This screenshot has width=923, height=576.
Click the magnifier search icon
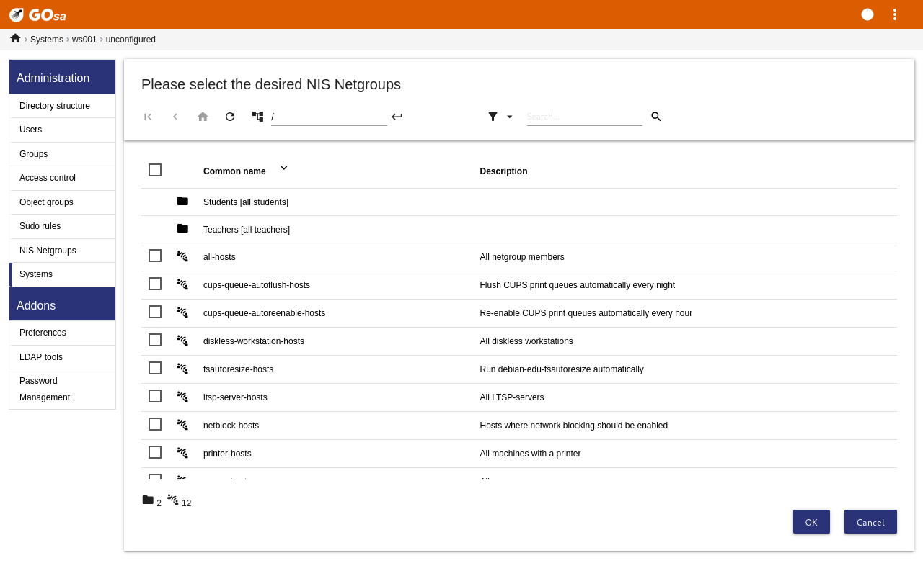[656, 117]
